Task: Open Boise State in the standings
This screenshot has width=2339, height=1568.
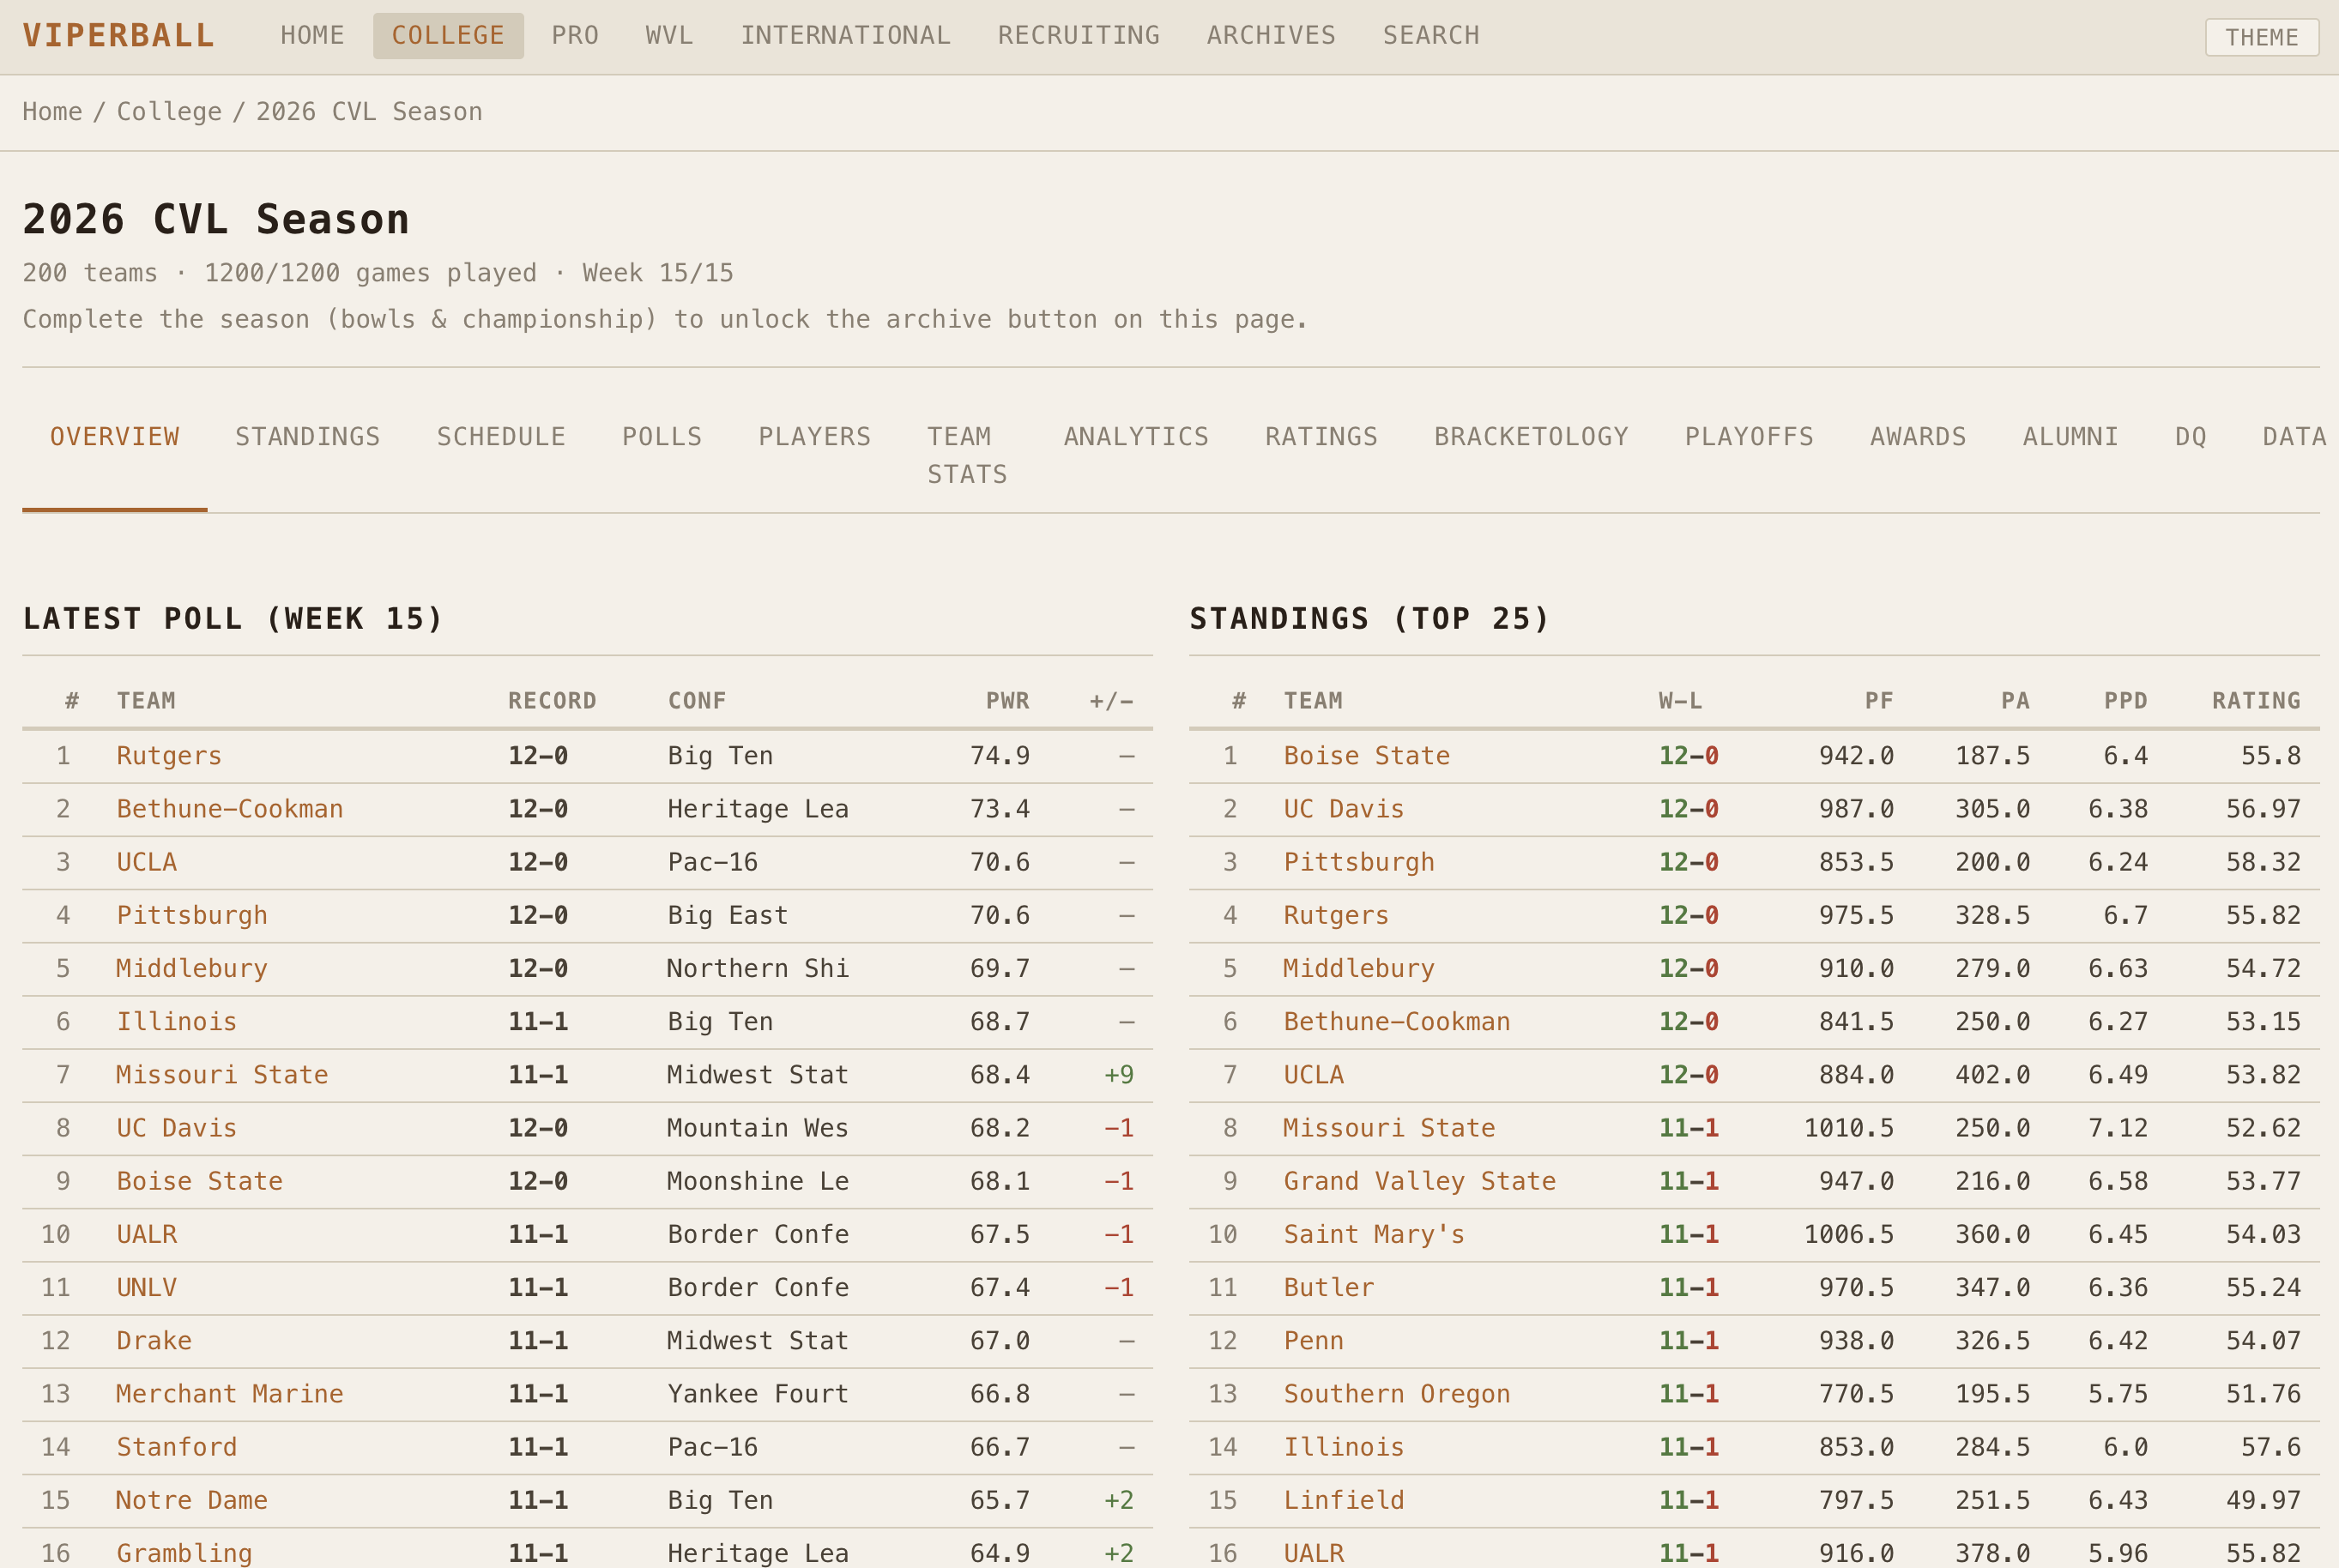Action: click(1367, 756)
